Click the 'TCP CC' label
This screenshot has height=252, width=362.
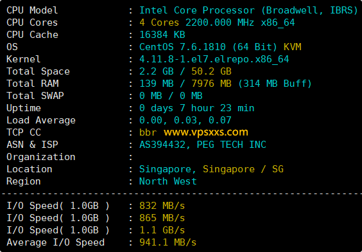pyautogui.click(x=24, y=132)
